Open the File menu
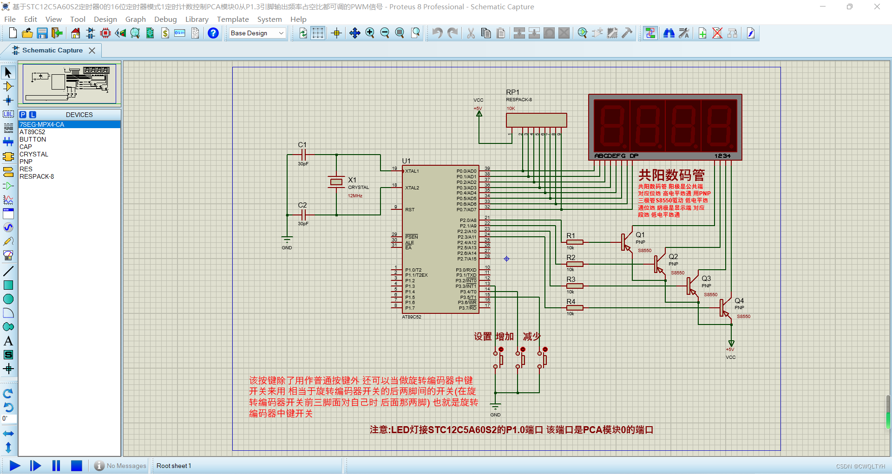The width and height of the screenshot is (892, 474). pyautogui.click(x=10, y=19)
